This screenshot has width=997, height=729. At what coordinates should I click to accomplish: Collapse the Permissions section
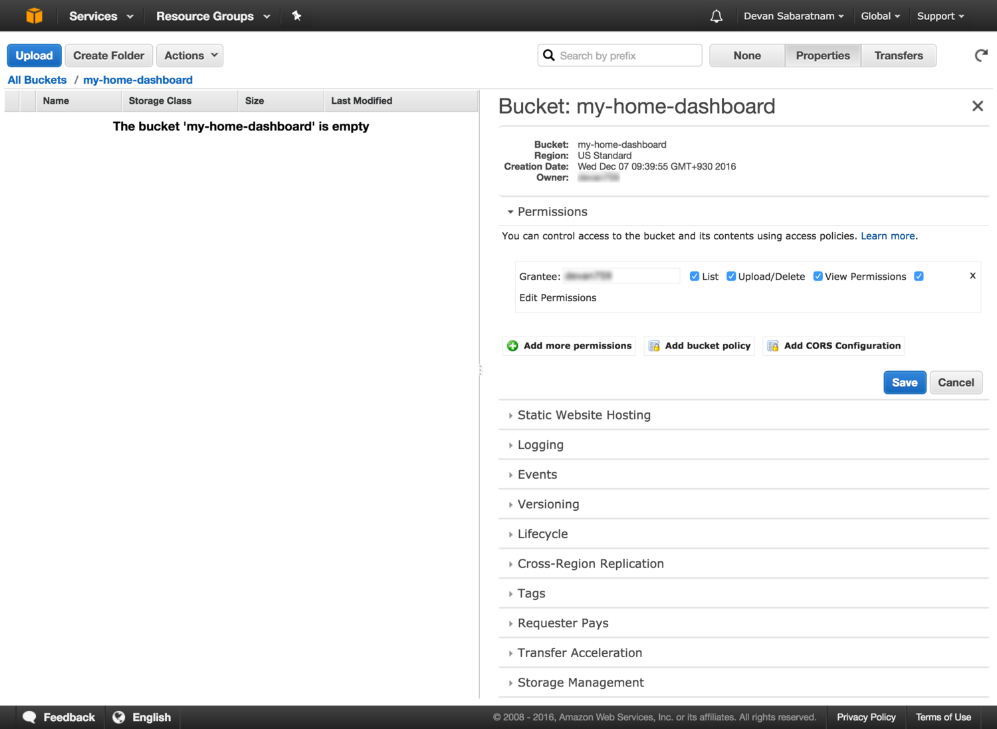point(548,212)
